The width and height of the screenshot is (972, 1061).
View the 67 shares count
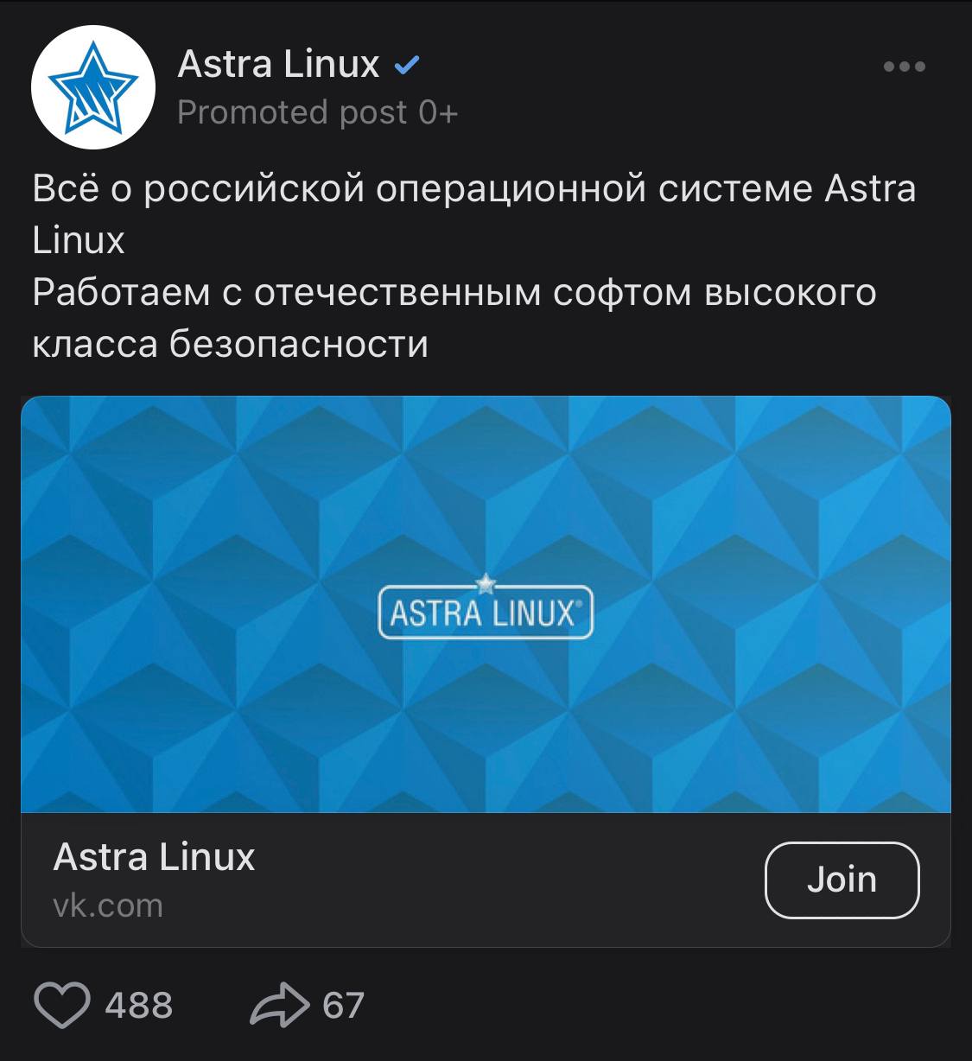(x=343, y=1006)
